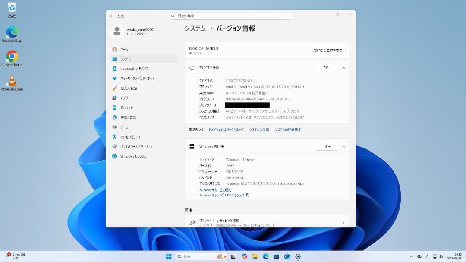Screen dimensions: 466x262
Task: Open the システムの保護 link
Action: point(259,129)
